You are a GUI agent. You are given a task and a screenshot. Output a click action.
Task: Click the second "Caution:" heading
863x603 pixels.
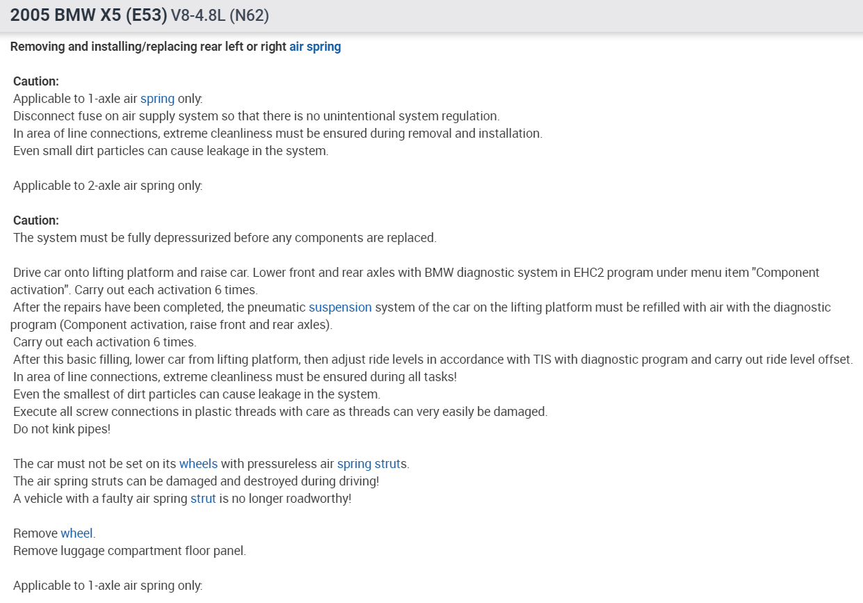36,220
